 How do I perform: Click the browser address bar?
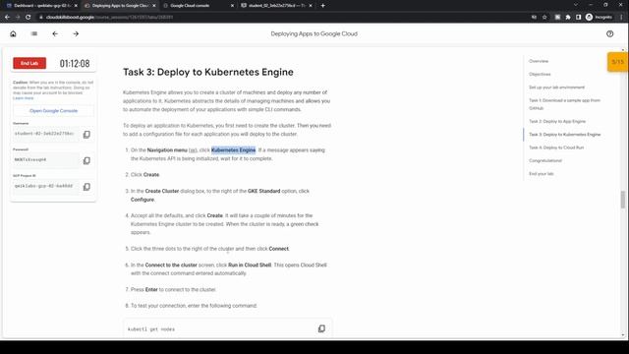click(x=281, y=17)
